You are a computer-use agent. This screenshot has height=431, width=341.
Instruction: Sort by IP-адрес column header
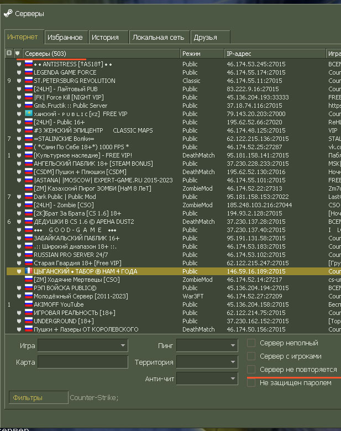point(275,54)
